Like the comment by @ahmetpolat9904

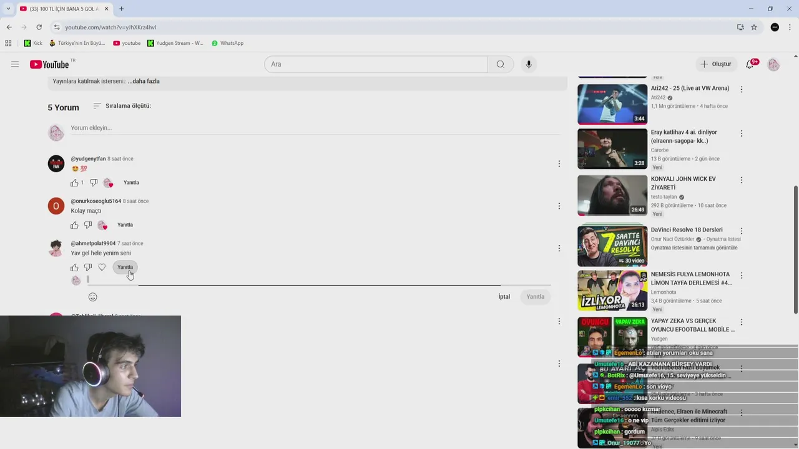[x=74, y=268]
